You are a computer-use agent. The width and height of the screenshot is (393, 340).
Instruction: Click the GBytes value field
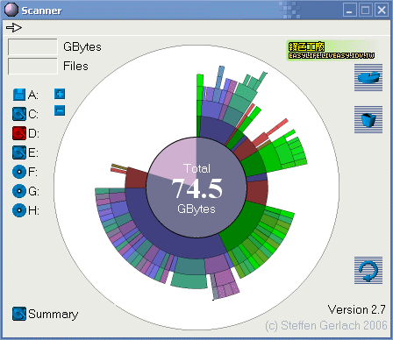coord(32,46)
